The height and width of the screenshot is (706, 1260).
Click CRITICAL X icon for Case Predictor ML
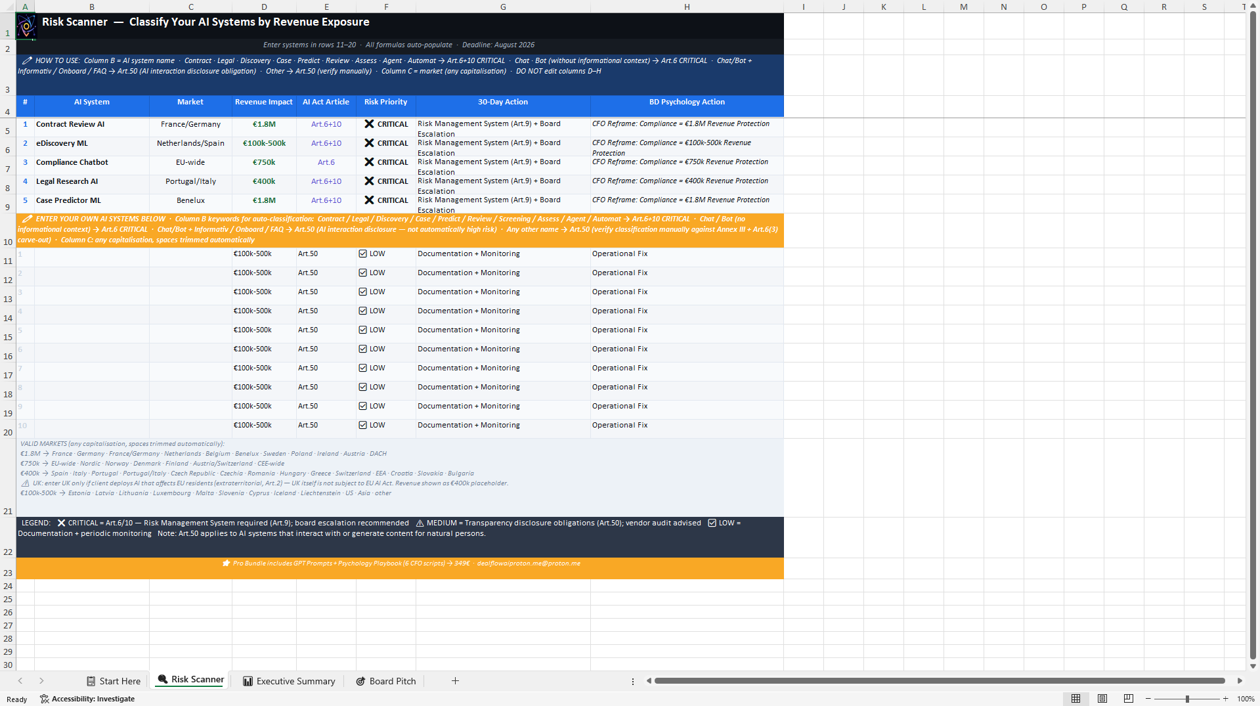point(370,200)
